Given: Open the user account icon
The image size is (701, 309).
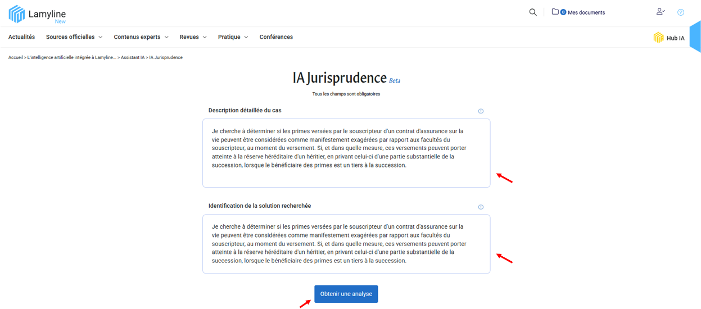Looking at the screenshot, I should click(x=661, y=12).
